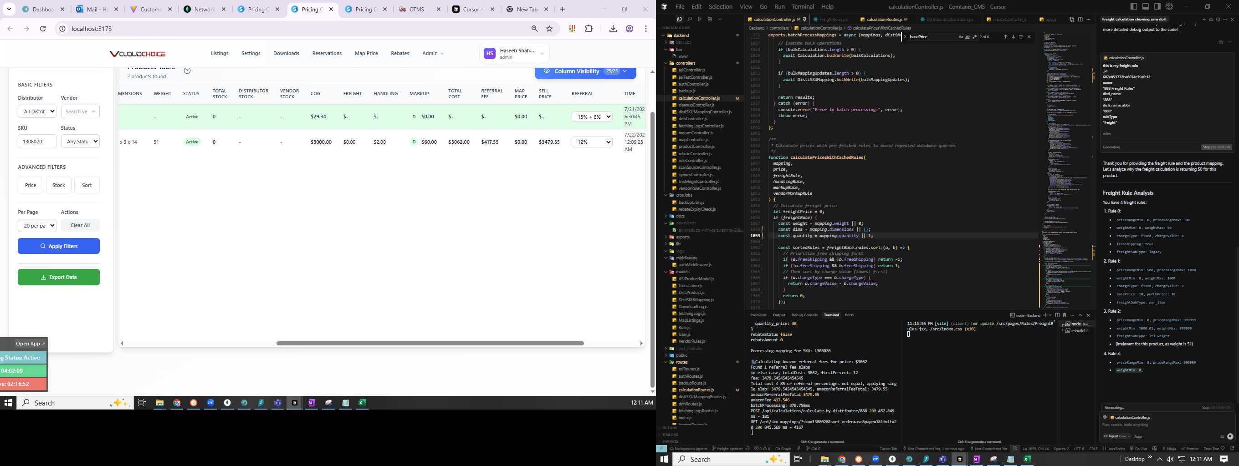Switch to Debug Console panel tab

[x=804, y=315]
